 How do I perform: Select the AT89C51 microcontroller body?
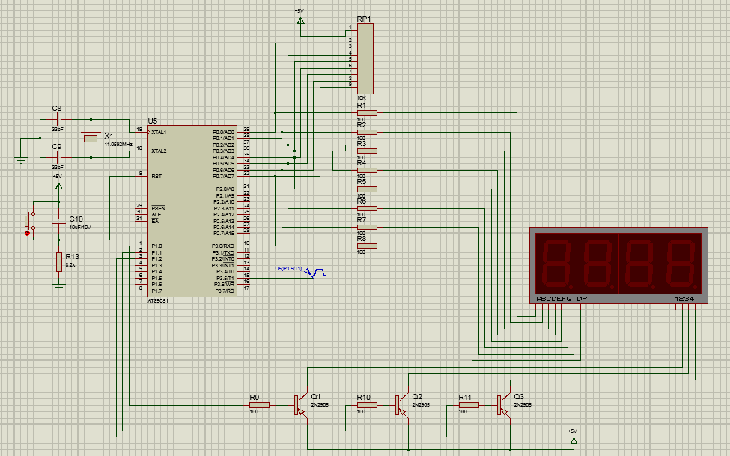pos(192,211)
